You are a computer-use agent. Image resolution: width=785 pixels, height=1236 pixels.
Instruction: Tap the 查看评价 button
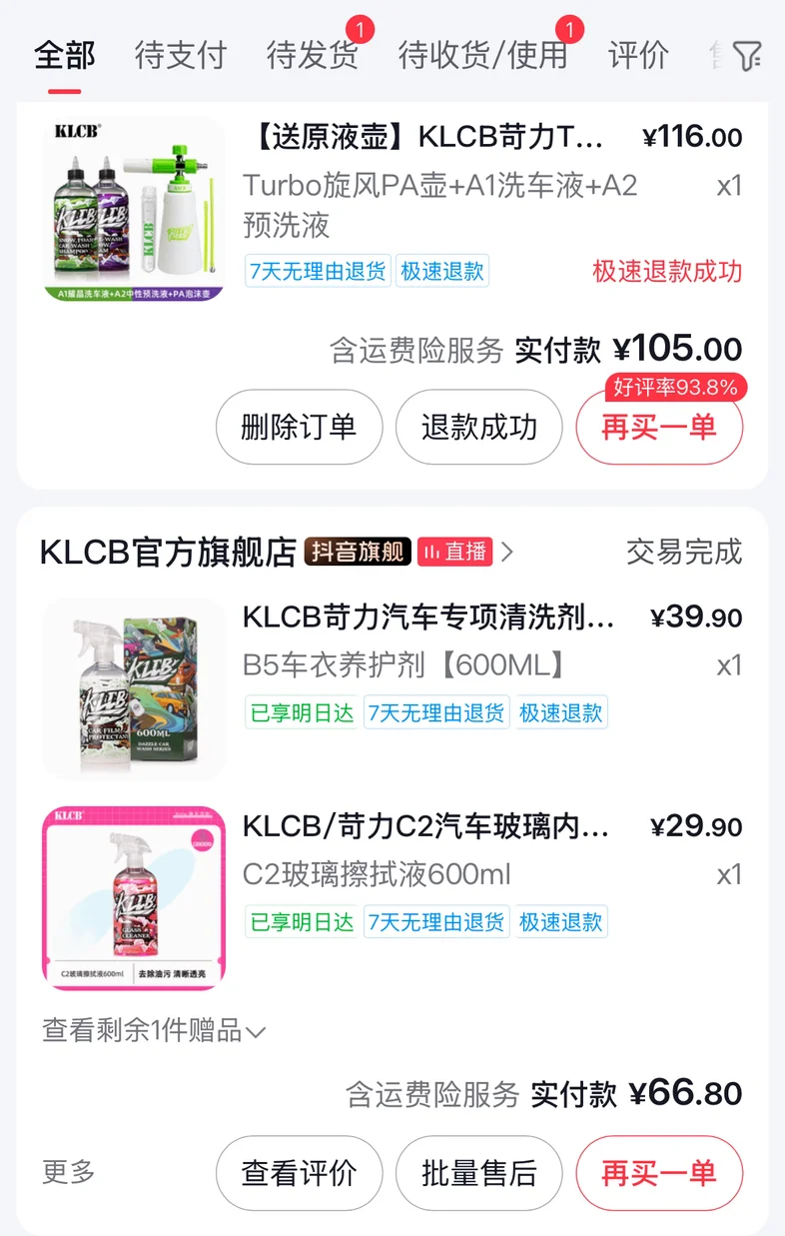300,1173
